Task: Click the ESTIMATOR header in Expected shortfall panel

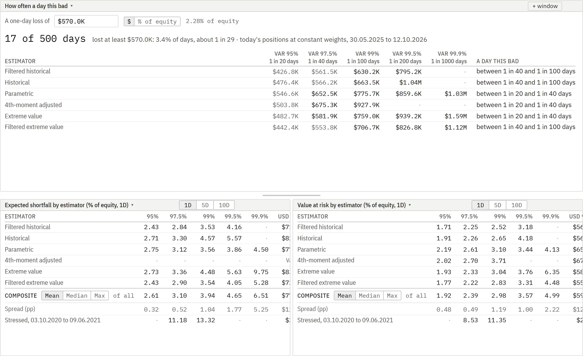Action: (x=20, y=216)
